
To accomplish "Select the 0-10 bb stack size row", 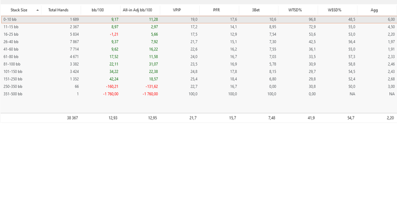I will pos(198,19).
